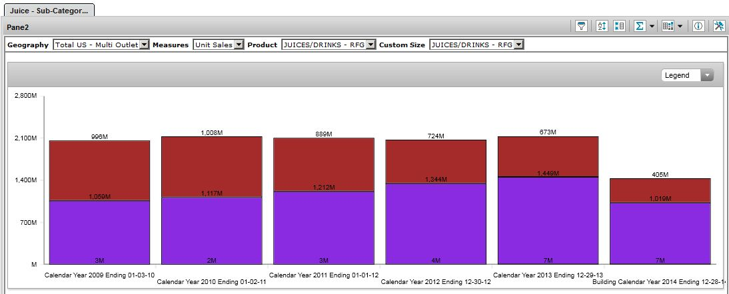Open the wrench and hammer tools icon
The height and width of the screenshot is (294, 729).
coord(718,26)
